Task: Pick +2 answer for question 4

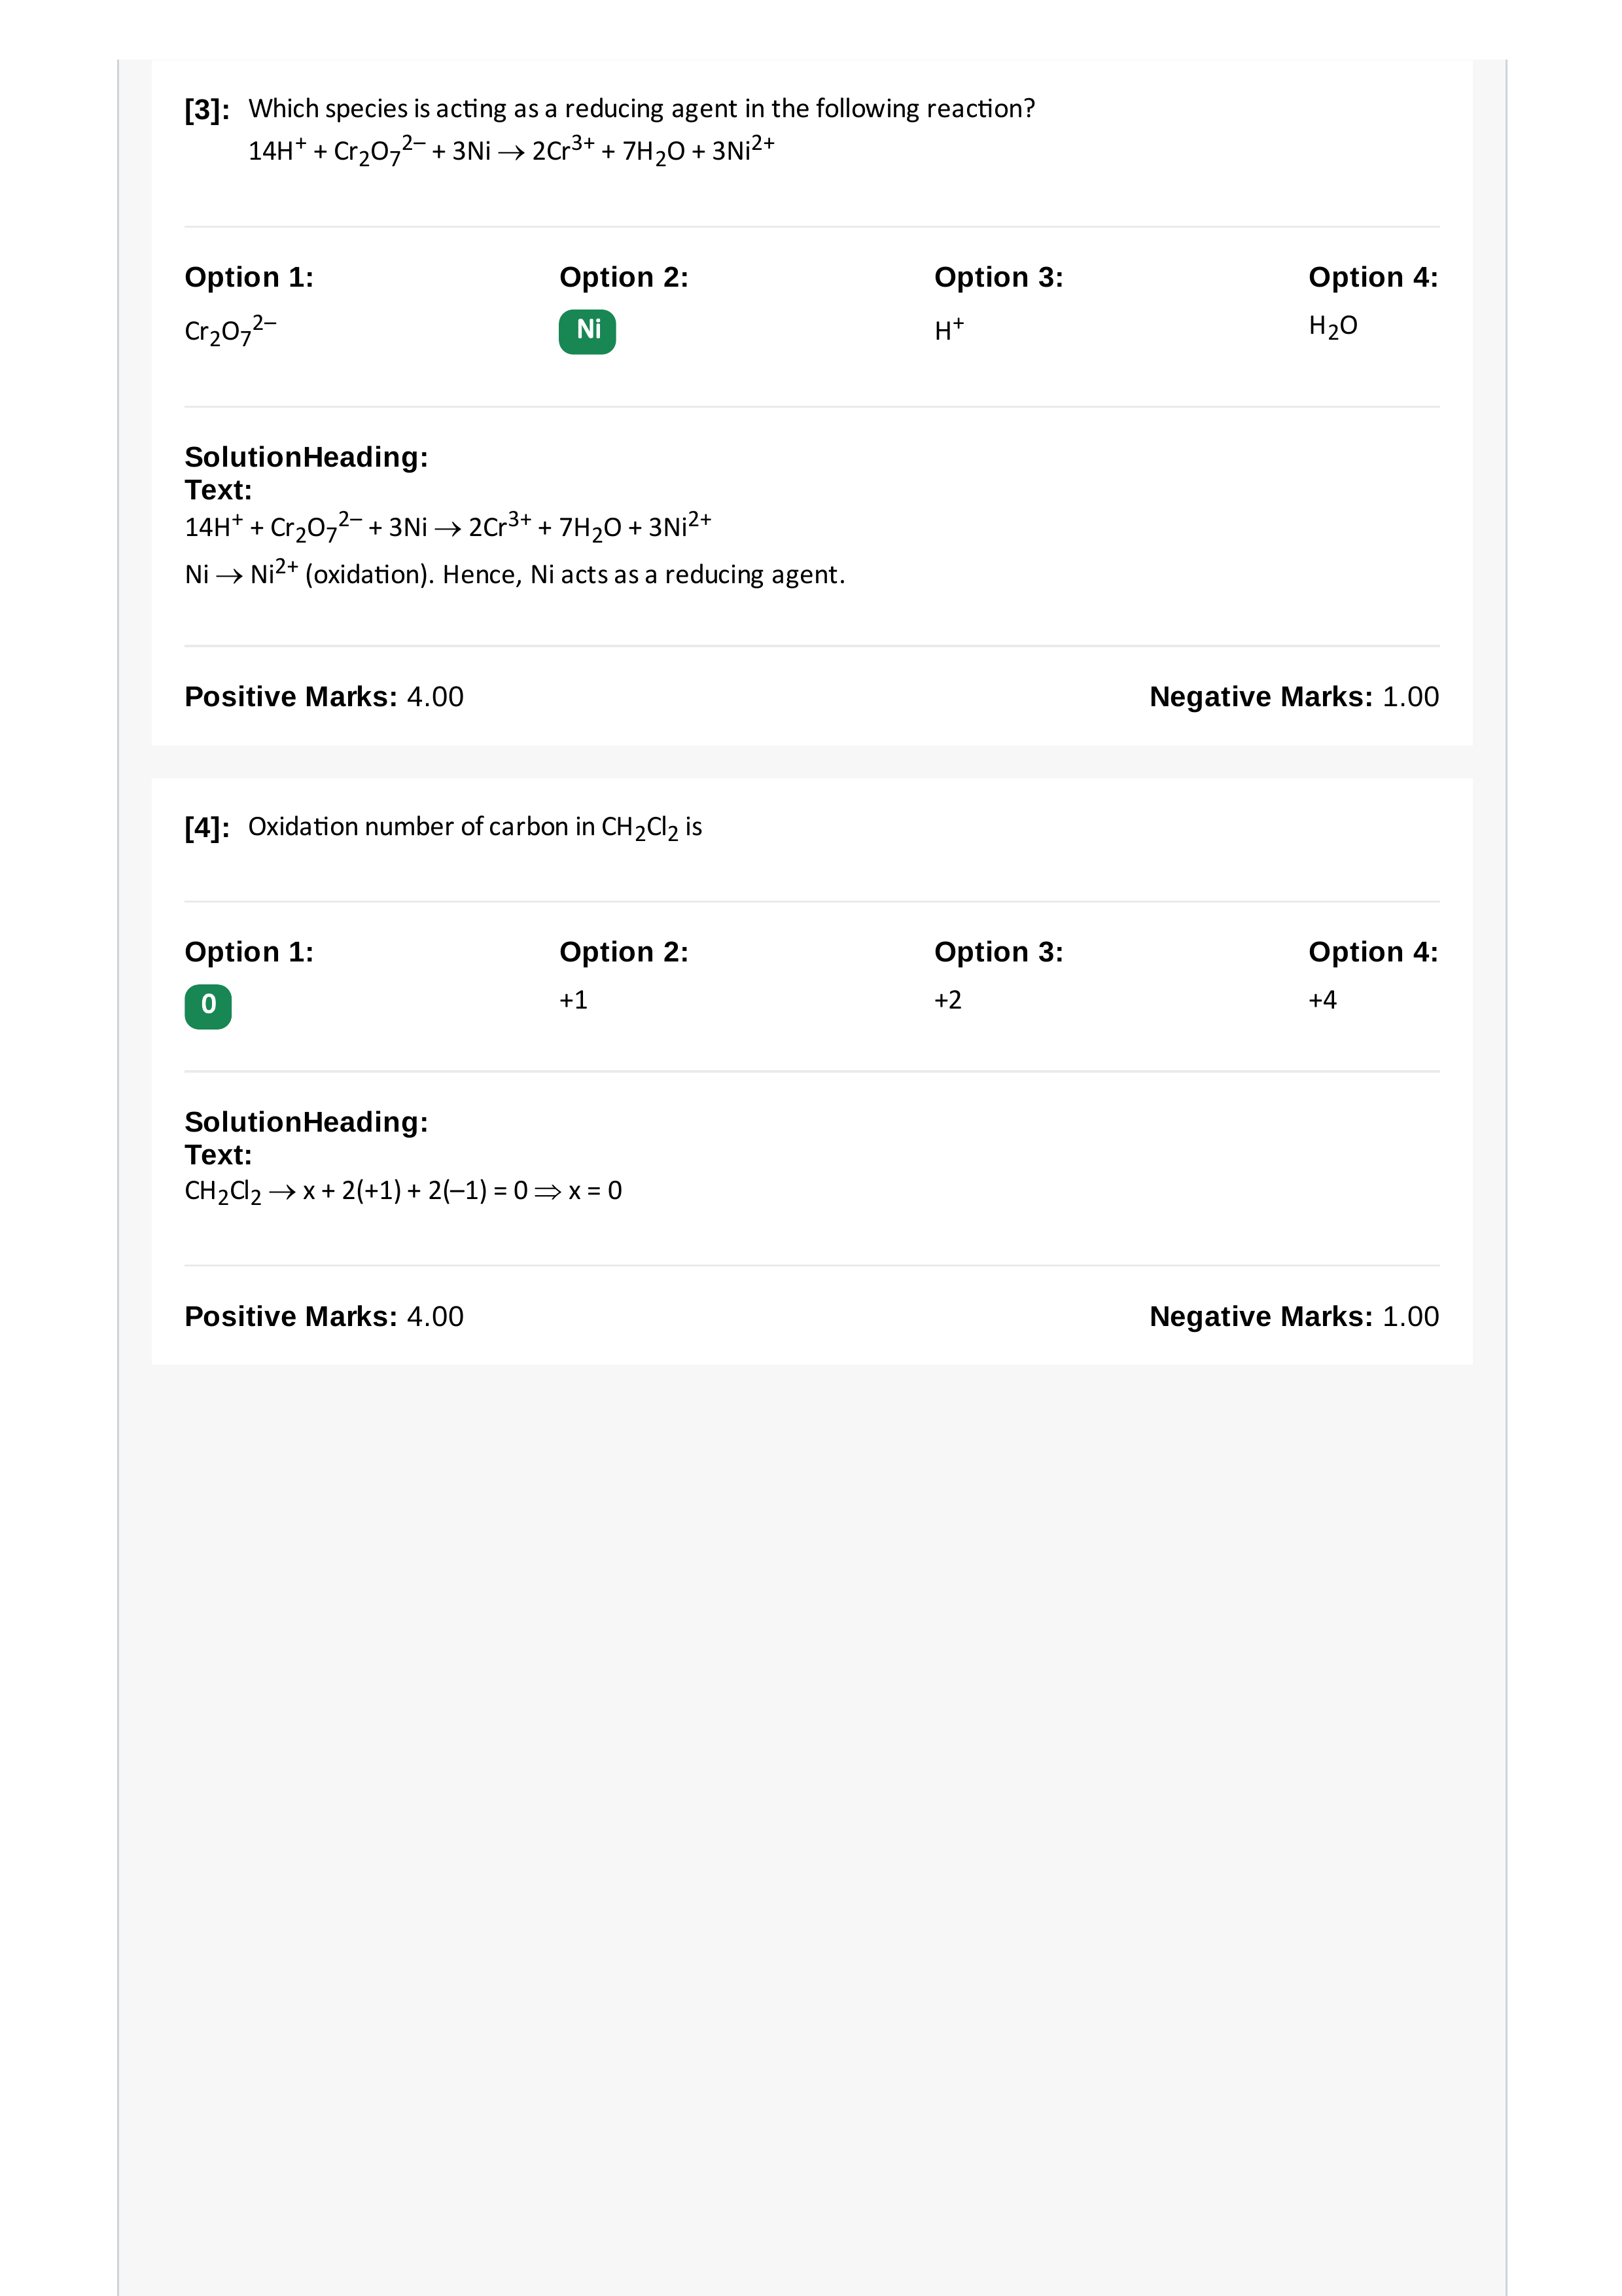Action: [947, 1000]
